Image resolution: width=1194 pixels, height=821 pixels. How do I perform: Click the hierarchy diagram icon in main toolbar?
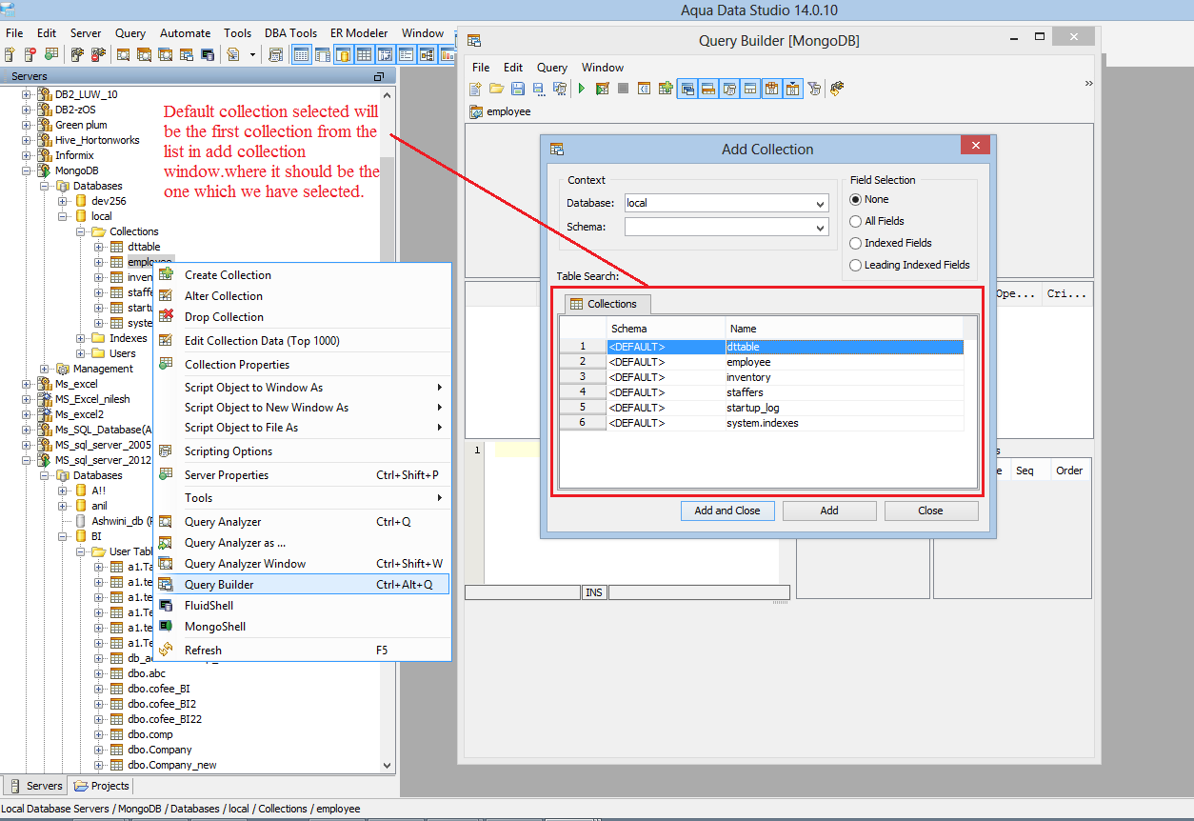[x=427, y=54]
